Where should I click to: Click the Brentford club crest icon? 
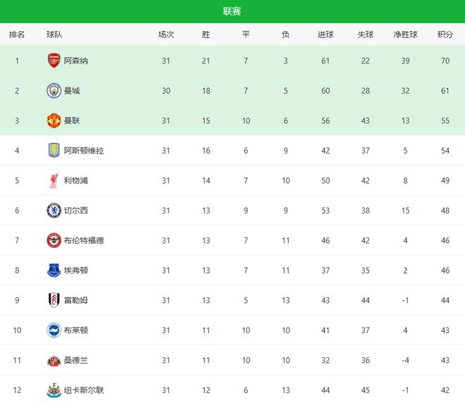[x=54, y=240]
